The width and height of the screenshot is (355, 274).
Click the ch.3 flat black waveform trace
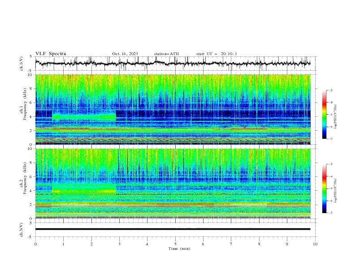(173, 229)
